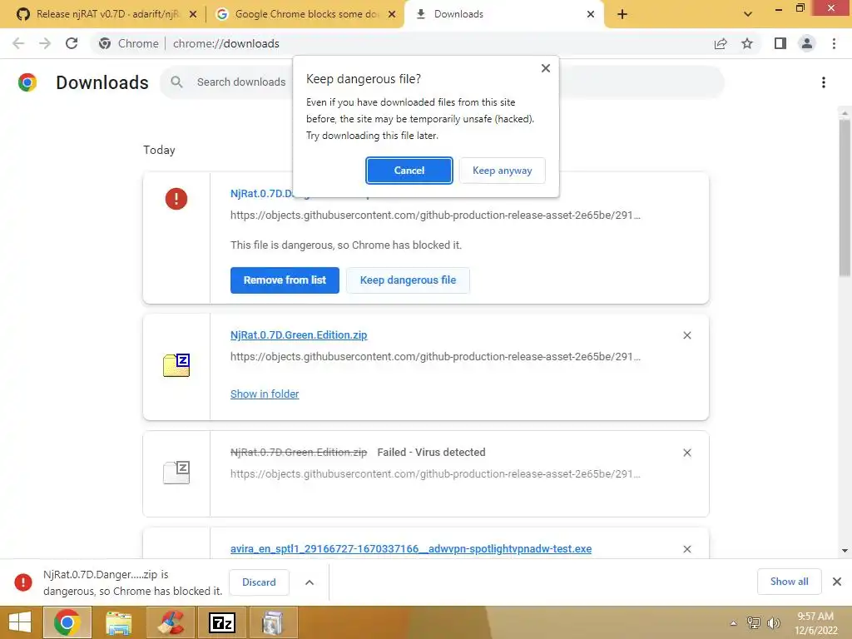Open the profile avatar menu

807,43
